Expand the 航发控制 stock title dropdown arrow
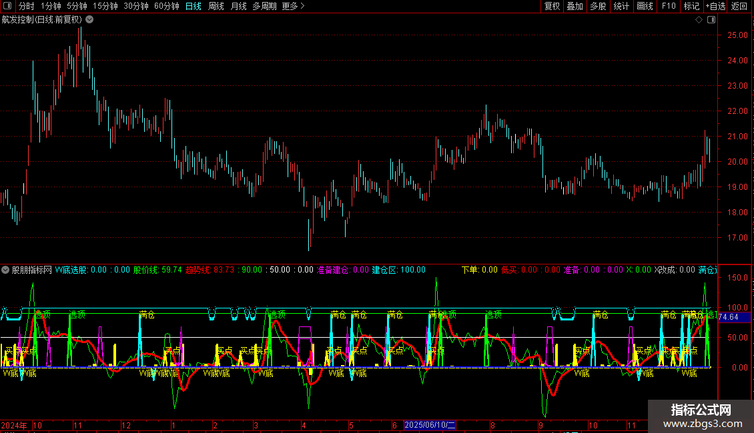The image size is (754, 433). 89,19
